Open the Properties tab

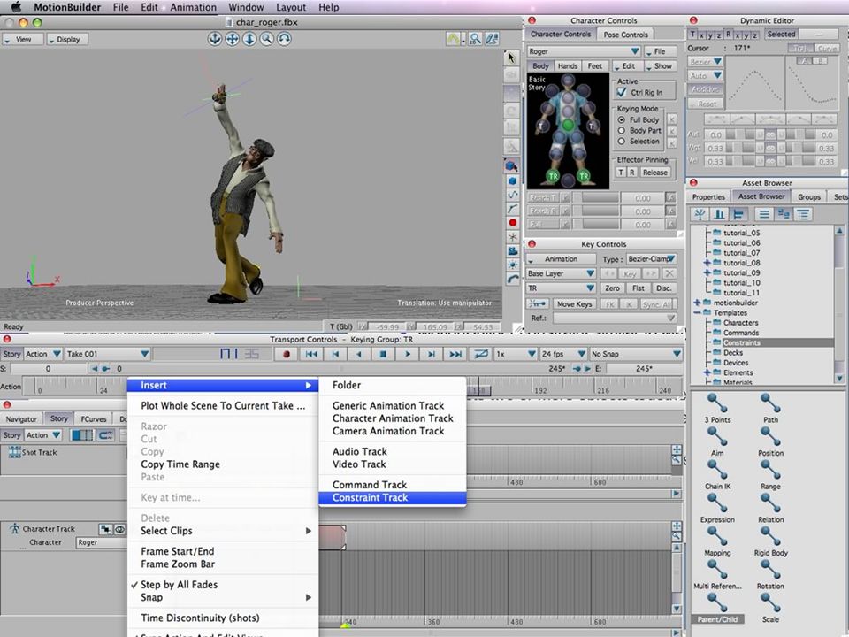(708, 196)
